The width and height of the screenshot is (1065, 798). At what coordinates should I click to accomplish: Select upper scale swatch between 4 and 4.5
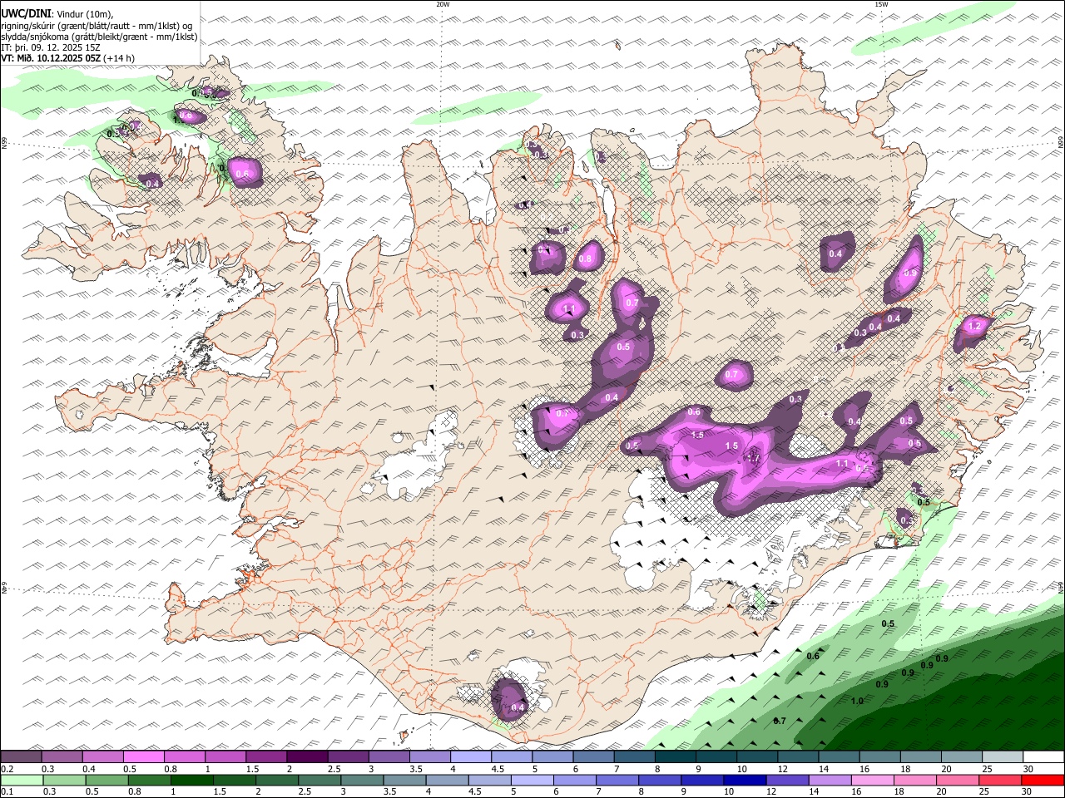tap(471, 757)
